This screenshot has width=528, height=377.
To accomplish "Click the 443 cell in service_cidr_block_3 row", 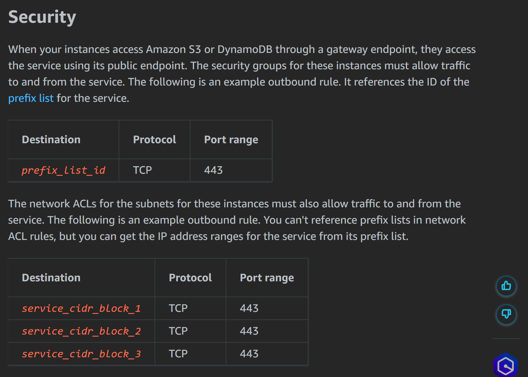I will pos(249,354).
